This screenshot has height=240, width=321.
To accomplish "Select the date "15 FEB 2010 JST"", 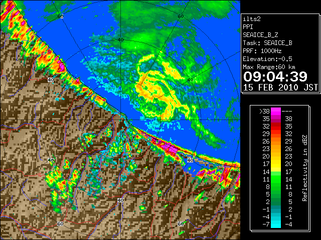I will click(280, 87).
